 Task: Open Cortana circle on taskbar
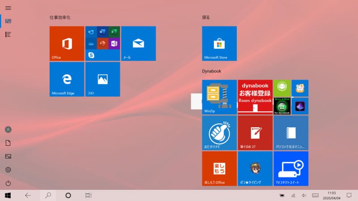(x=68, y=196)
